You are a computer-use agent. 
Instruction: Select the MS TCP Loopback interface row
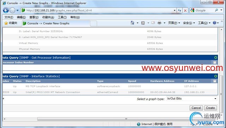click(110, 86)
